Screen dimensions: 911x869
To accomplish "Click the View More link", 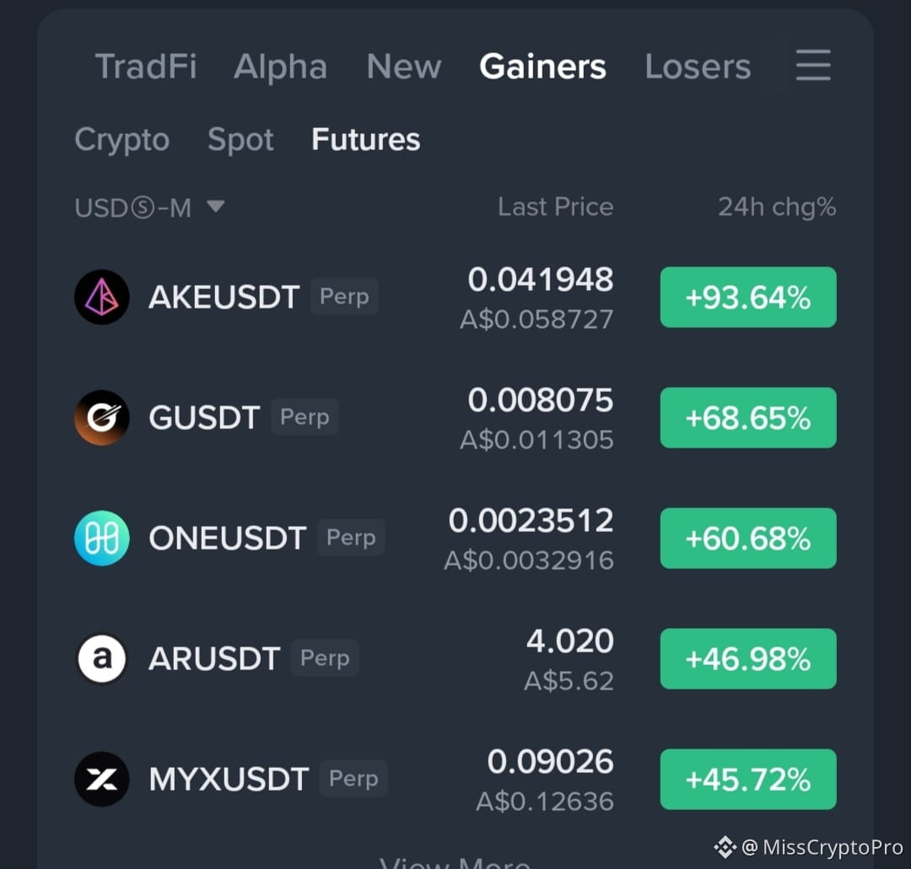I will pyautogui.click(x=455, y=861).
